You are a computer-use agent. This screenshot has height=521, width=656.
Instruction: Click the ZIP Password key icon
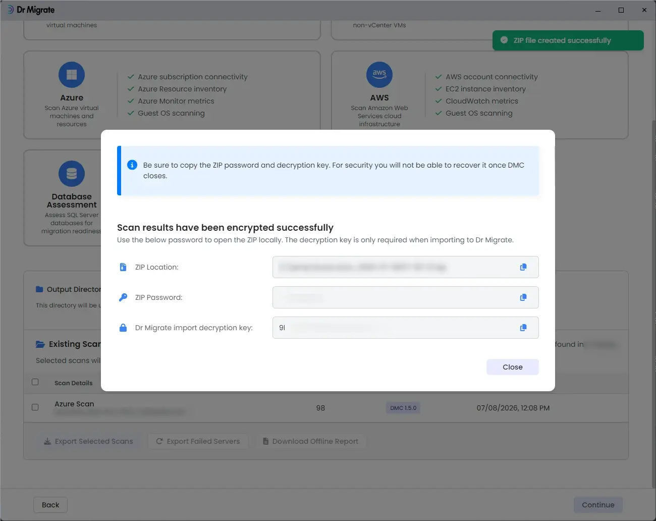click(x=123, y=297)
